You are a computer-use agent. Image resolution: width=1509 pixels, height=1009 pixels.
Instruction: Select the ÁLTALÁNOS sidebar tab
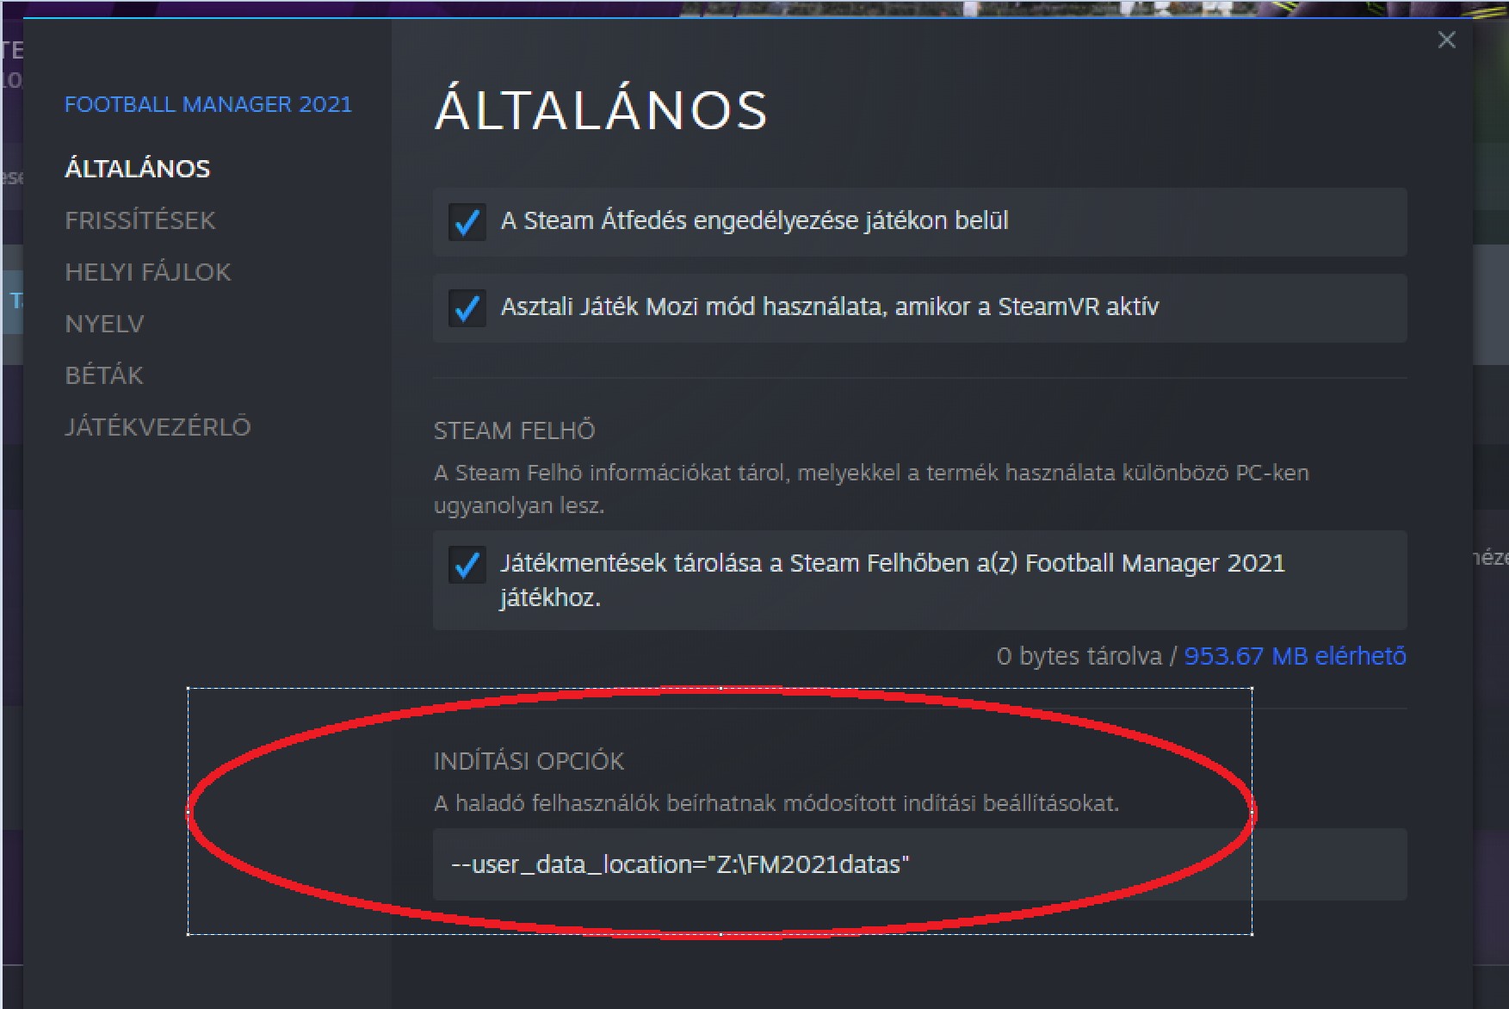pos(138,168)
